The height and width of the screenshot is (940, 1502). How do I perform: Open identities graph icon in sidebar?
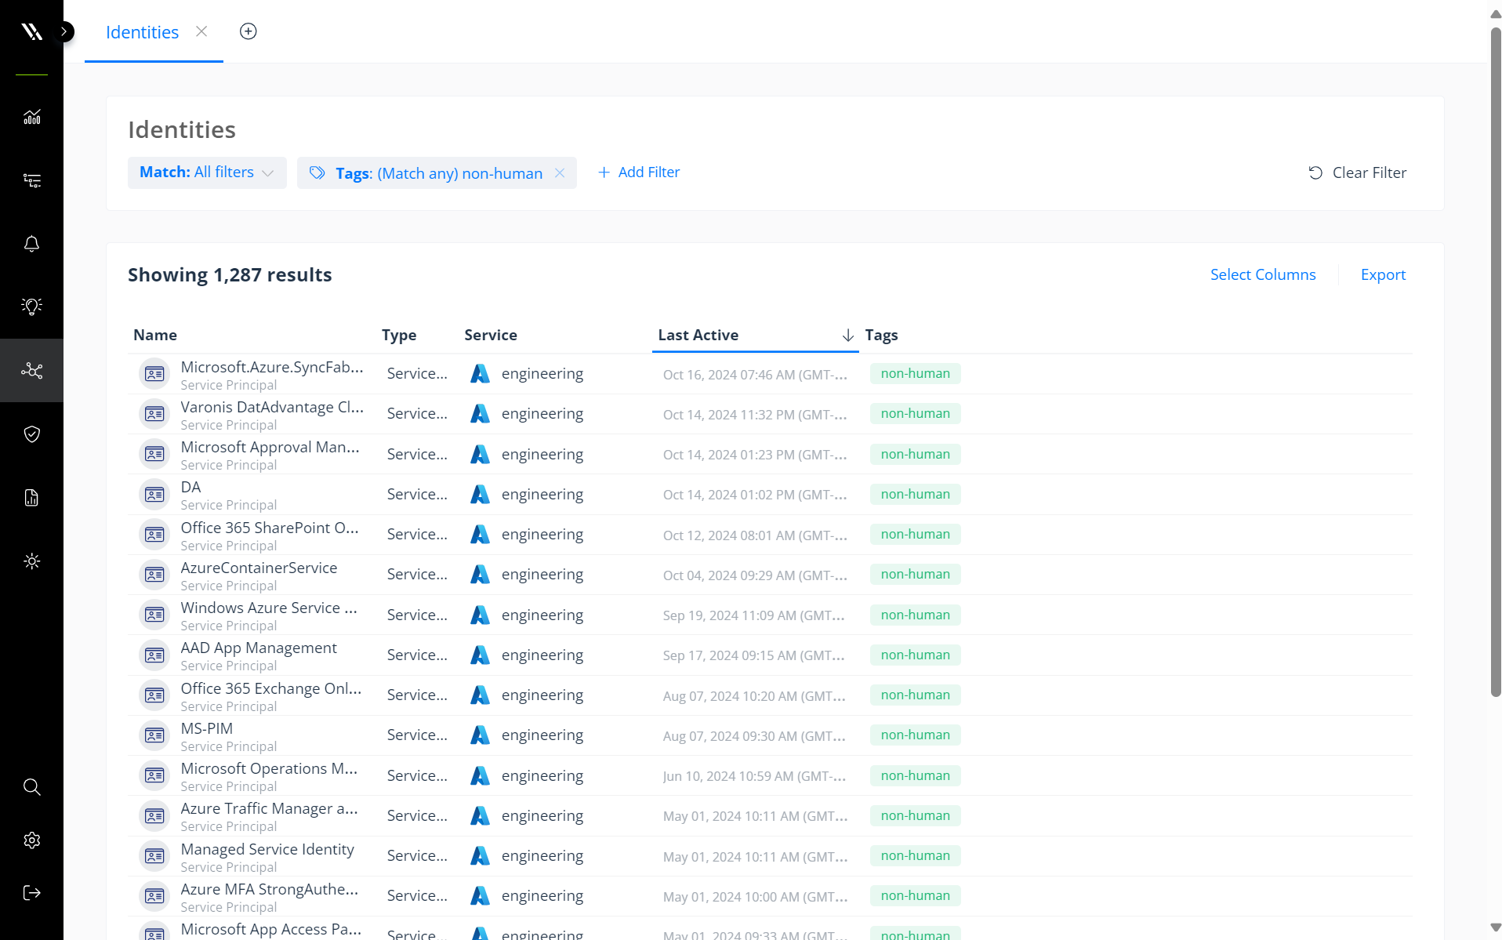[31, 370]
